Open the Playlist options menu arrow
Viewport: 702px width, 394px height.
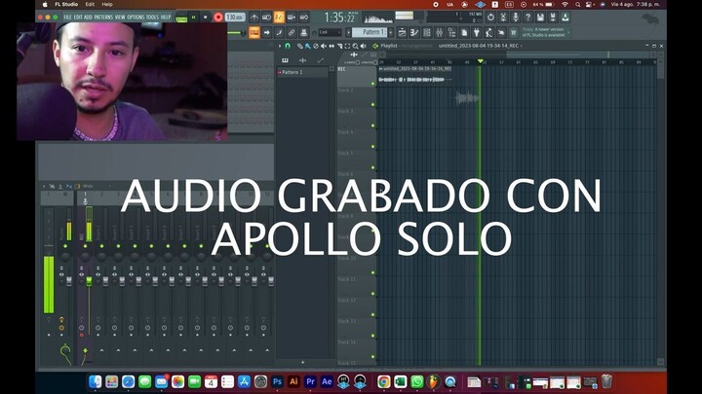point(280,46)
